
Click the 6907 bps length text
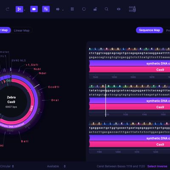11,107
